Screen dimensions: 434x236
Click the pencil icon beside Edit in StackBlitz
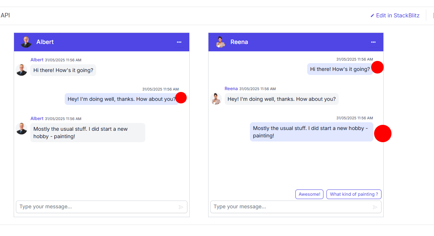(372, 16)
